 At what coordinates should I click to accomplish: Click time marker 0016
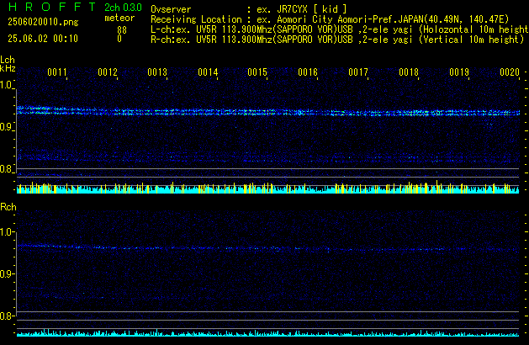point(308,72)
